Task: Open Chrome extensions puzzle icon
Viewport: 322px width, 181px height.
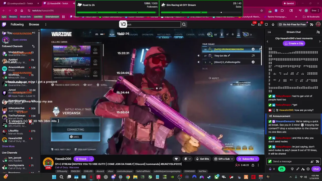Action: 282,11
